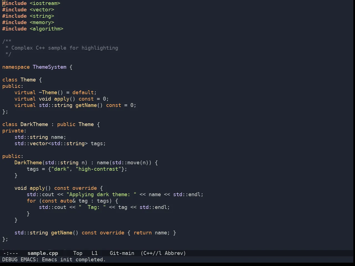The image size is (355, 266).
Task: Click the C++//l major mode indicator
Action: tap(151, 253)
